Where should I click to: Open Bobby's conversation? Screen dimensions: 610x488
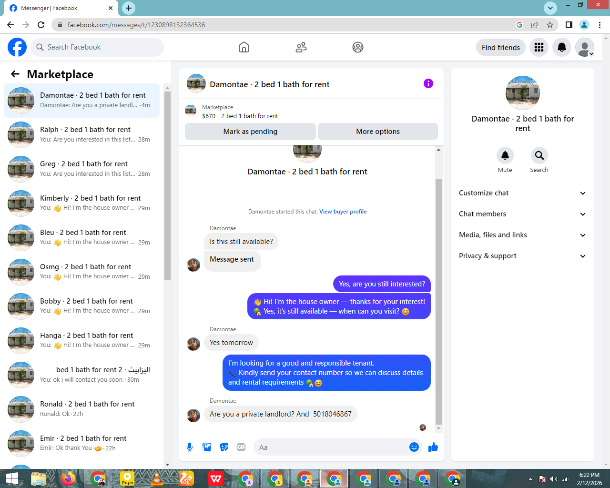point(82,306)
